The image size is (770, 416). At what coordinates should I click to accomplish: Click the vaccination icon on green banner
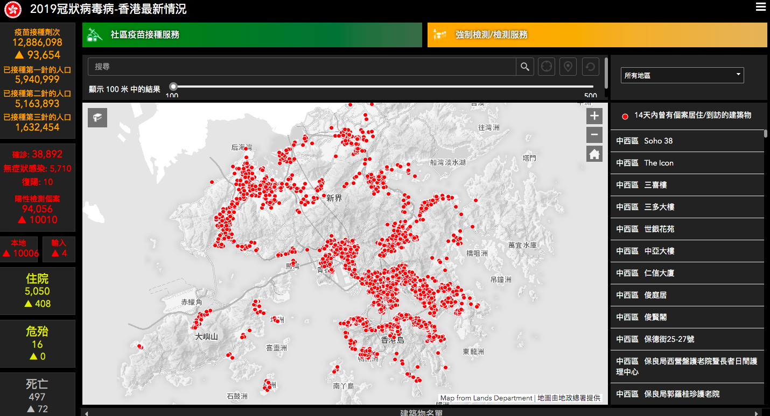(x=95, y=34)
